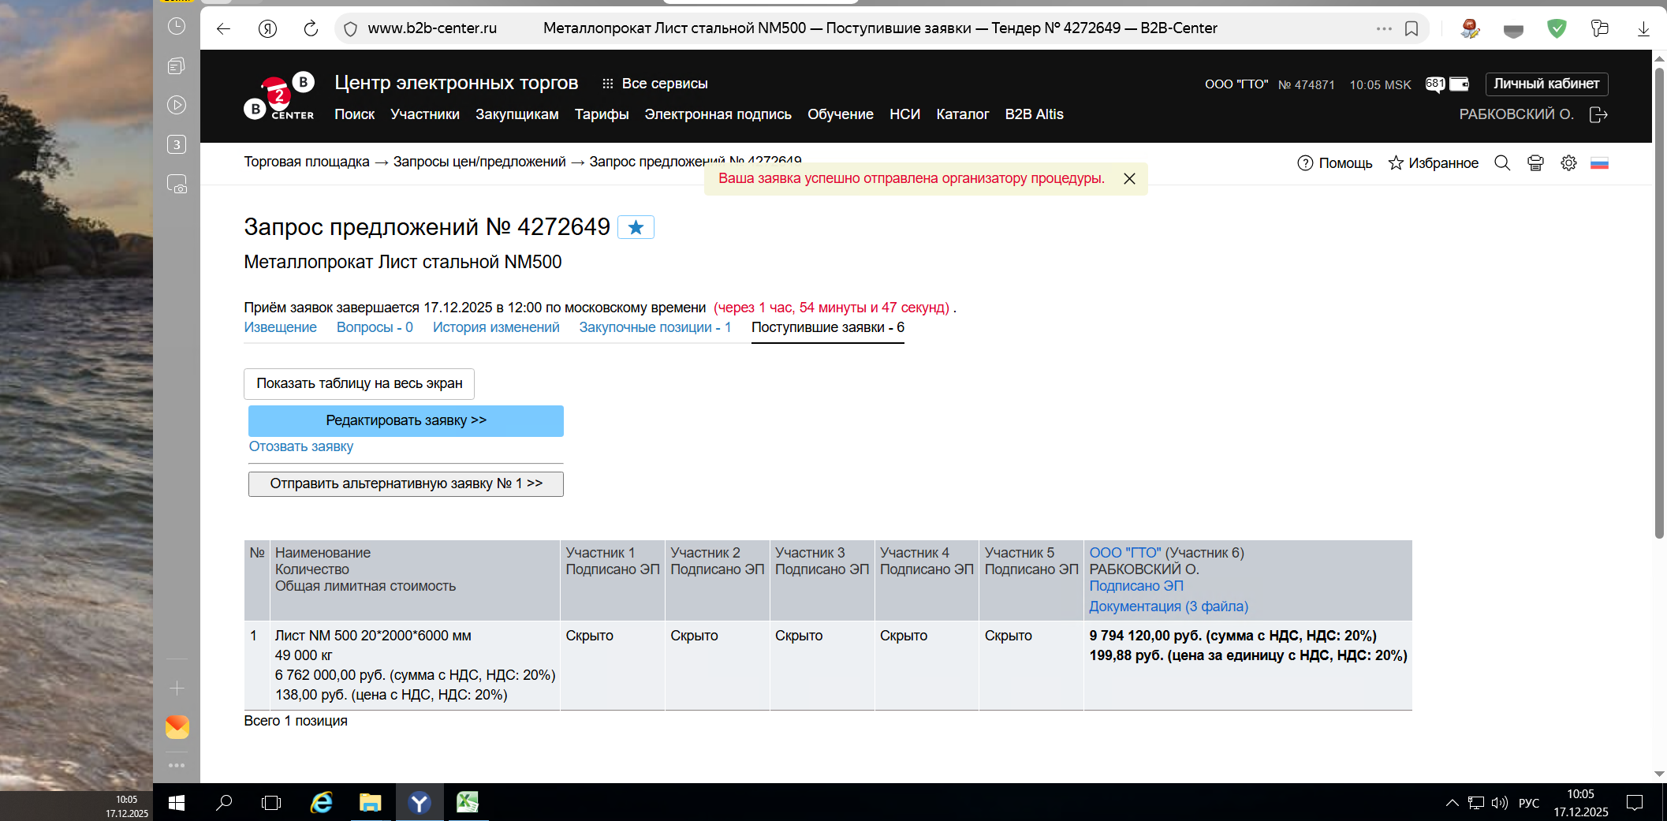The image size is (1667, 821).
Task: Open the browser downloads icon
Action: pyautogui.click(x=1643, y=28)
